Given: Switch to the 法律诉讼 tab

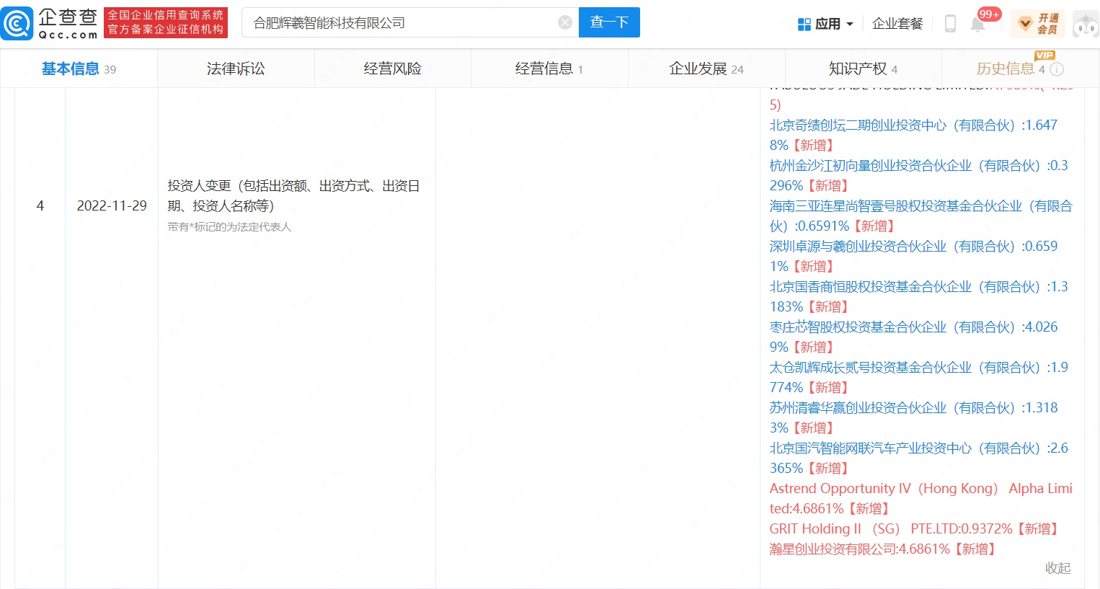Looking at the screenshot, I should 236,68.
